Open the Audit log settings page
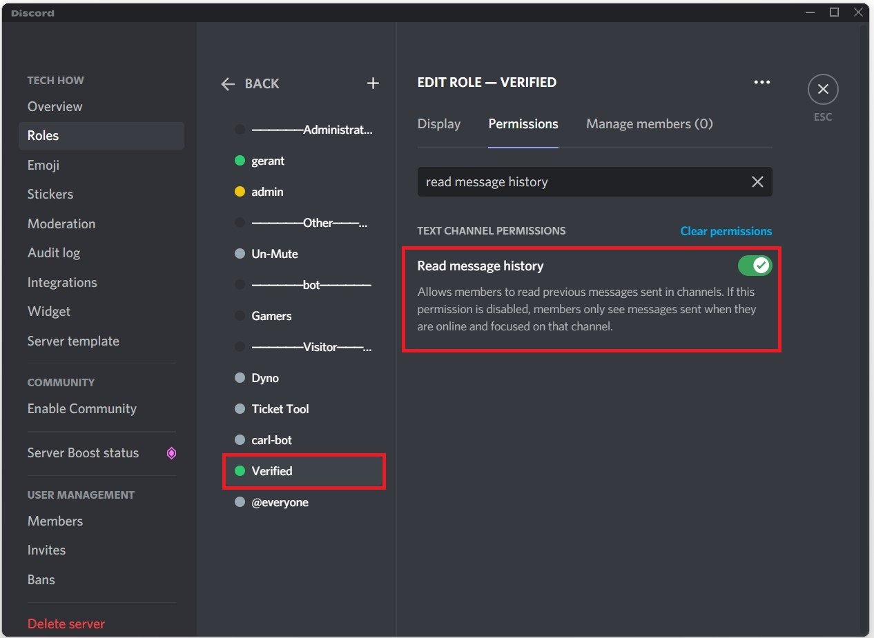 [54, 253]
